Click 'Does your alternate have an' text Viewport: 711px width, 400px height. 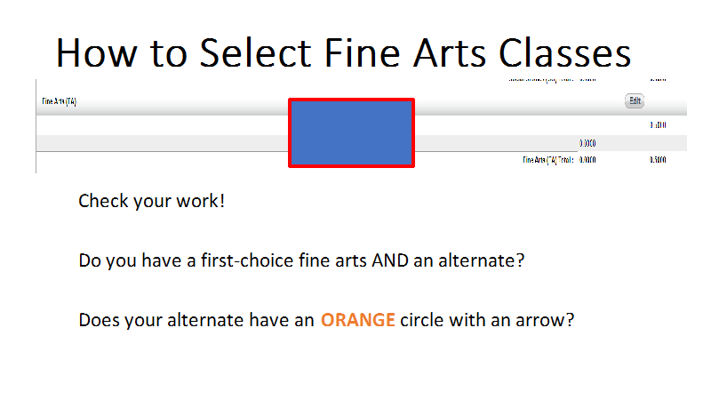[196, 320]
